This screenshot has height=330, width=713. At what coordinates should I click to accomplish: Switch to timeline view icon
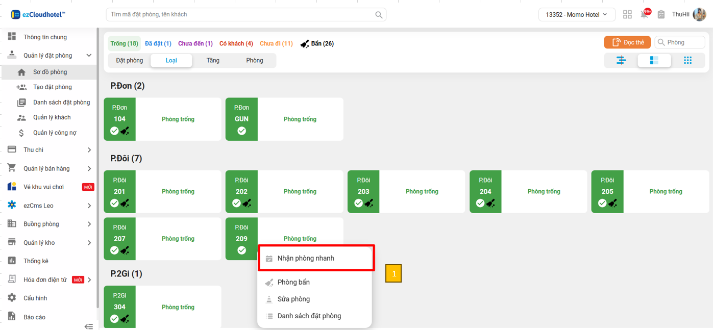621,60
